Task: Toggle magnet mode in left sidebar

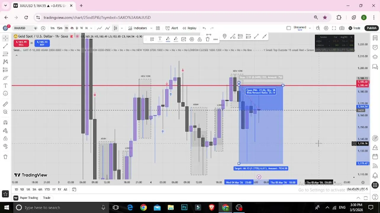Action: [x=5, y=122]
